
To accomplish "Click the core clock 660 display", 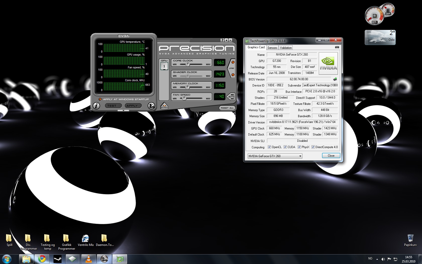I will (220, 63).
